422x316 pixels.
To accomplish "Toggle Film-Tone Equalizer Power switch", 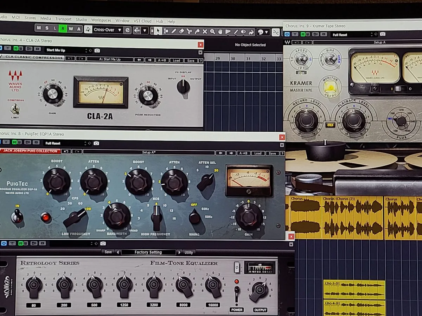I will pyautogui.click(x=237, y=294).
